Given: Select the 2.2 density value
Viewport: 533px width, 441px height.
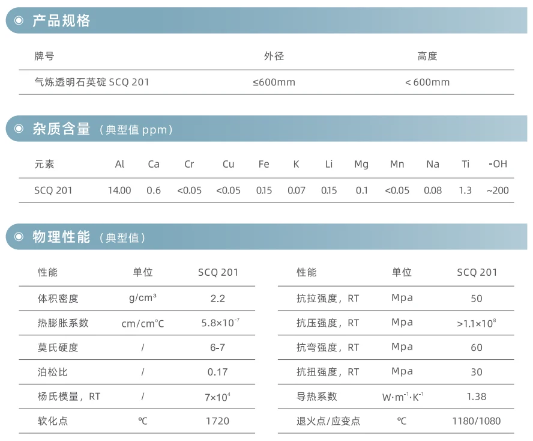Looking at the screenshot, I should [x=217, y=299].
